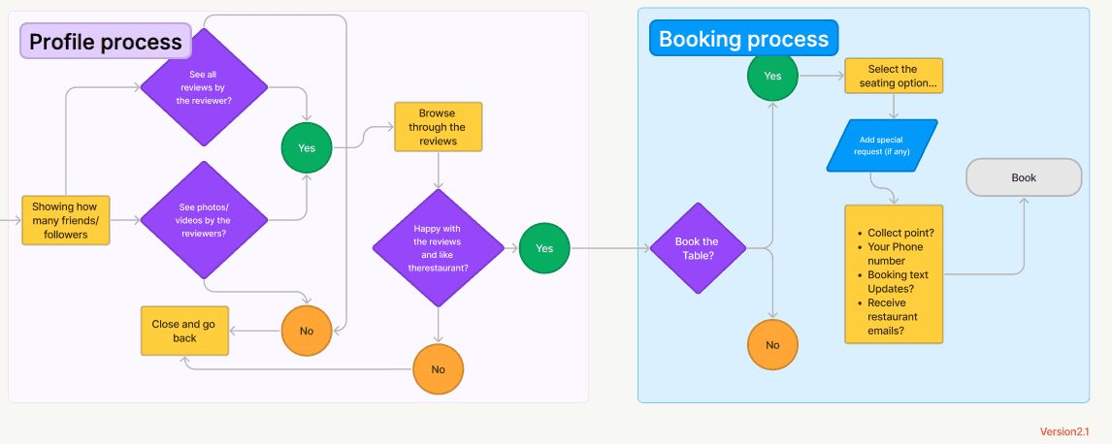Click the green Yes circle beside 'Browse through the reviews'
1112x444 pixels.
click(307, 148)
